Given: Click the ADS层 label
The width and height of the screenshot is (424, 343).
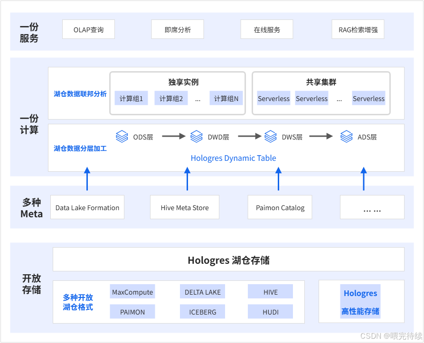Looking at the screenshot, I should tap(367, 137).
